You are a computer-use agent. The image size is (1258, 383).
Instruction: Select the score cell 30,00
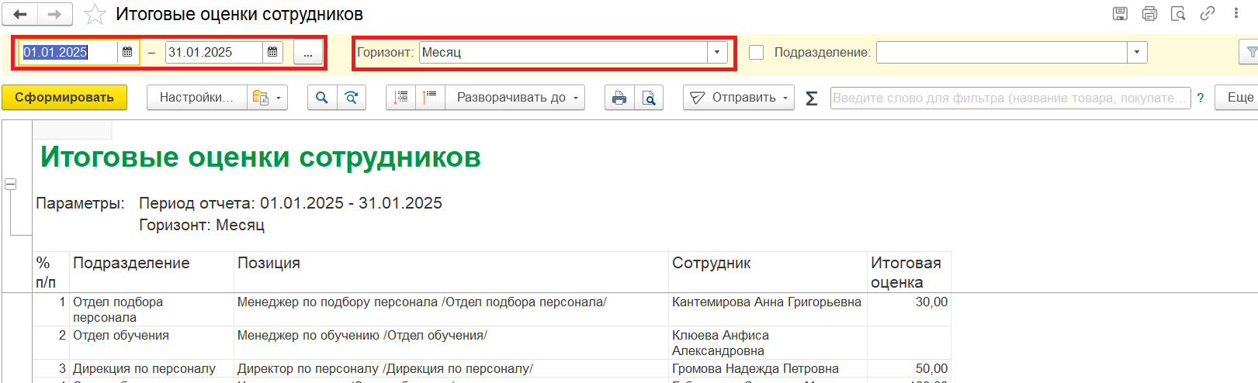click(909, 309)
